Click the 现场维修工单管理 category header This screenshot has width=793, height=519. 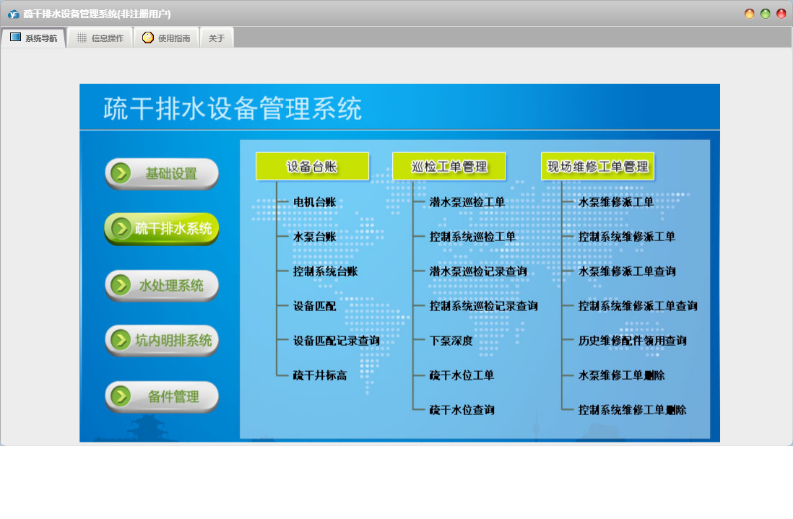[x=598, y=166]
